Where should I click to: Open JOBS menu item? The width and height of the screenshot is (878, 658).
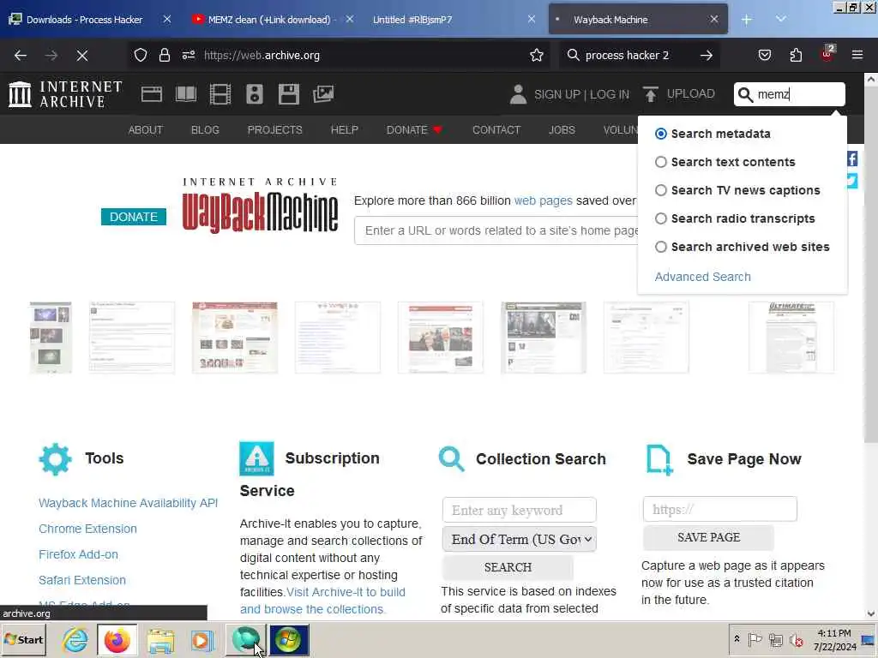[x=562, y=130]
